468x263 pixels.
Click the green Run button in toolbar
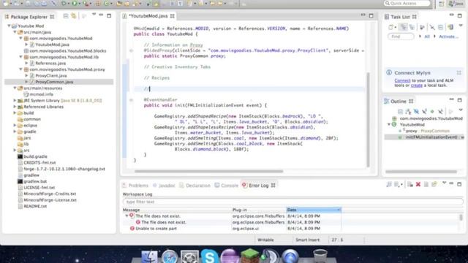click(74, 3)
